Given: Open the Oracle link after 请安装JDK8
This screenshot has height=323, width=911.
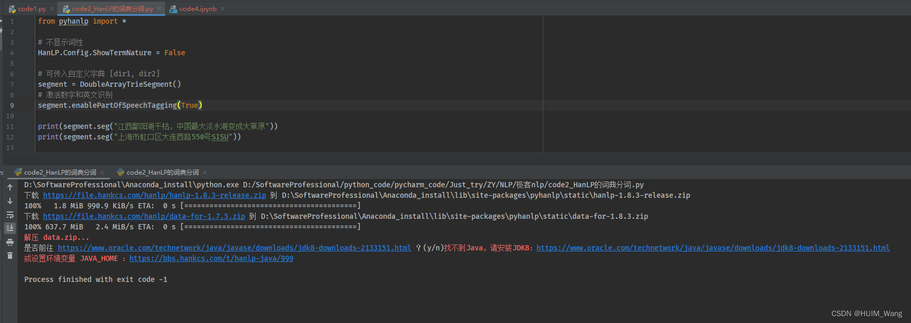Looking at the screenshot, I should 713,248.
